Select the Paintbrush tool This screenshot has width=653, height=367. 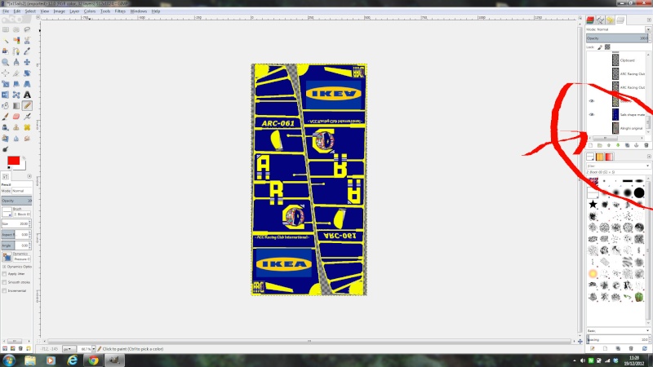[x=6, y=117]
